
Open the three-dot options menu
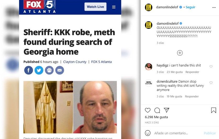click(214, 8)
